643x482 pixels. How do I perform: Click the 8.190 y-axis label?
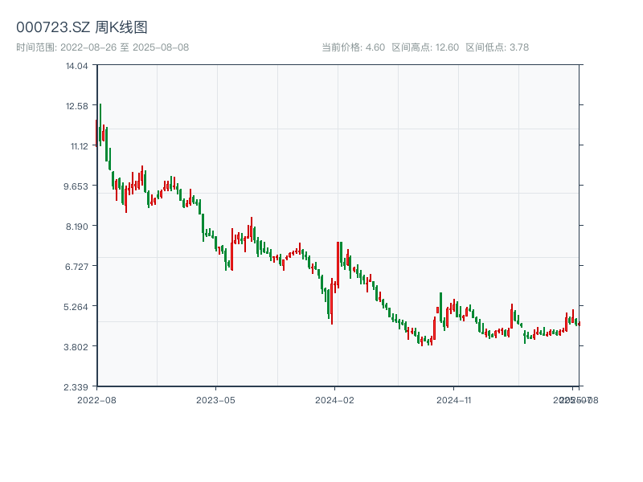tap(76, 227)
